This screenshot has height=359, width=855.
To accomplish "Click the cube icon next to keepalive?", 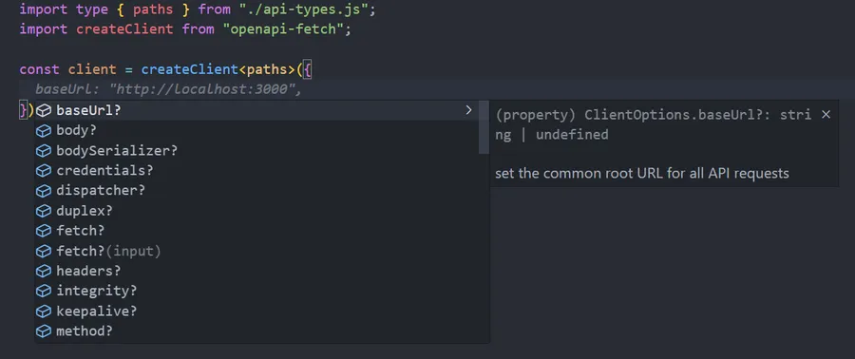I will point(44,312).
